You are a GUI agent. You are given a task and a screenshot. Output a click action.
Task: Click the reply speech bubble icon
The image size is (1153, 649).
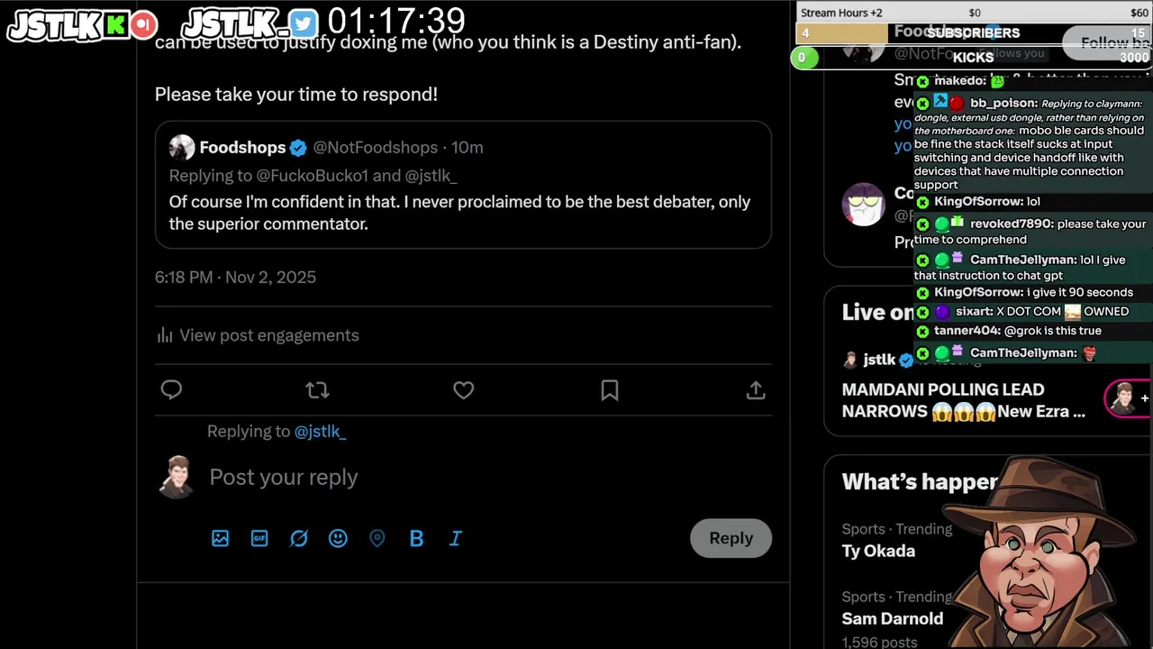pyautogui.click(x=171, y=389)
